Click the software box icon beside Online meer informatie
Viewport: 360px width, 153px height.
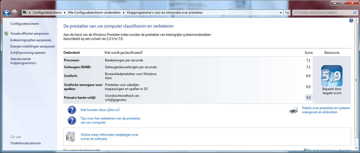[x=71, y=137]
